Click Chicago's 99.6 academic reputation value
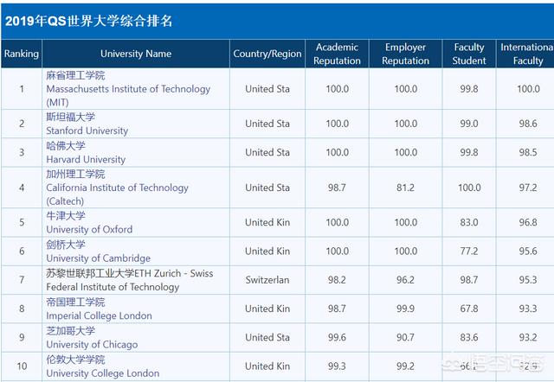 point(337,338)
